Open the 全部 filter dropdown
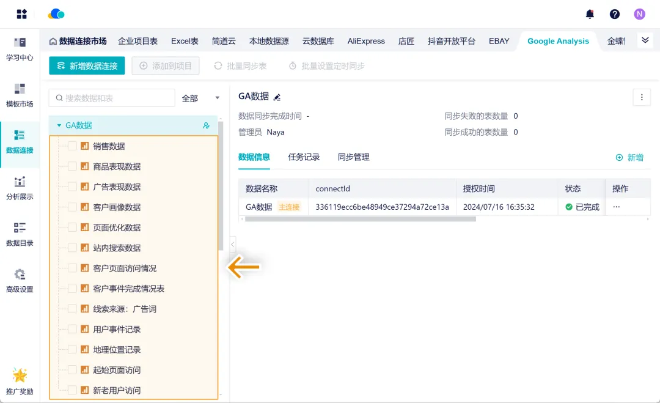This screenshot has height=403, width=660. tap(202, 98)
